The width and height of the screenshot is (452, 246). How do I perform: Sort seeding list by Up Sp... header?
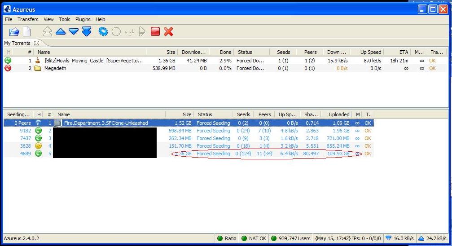click(x=288, y=114)
